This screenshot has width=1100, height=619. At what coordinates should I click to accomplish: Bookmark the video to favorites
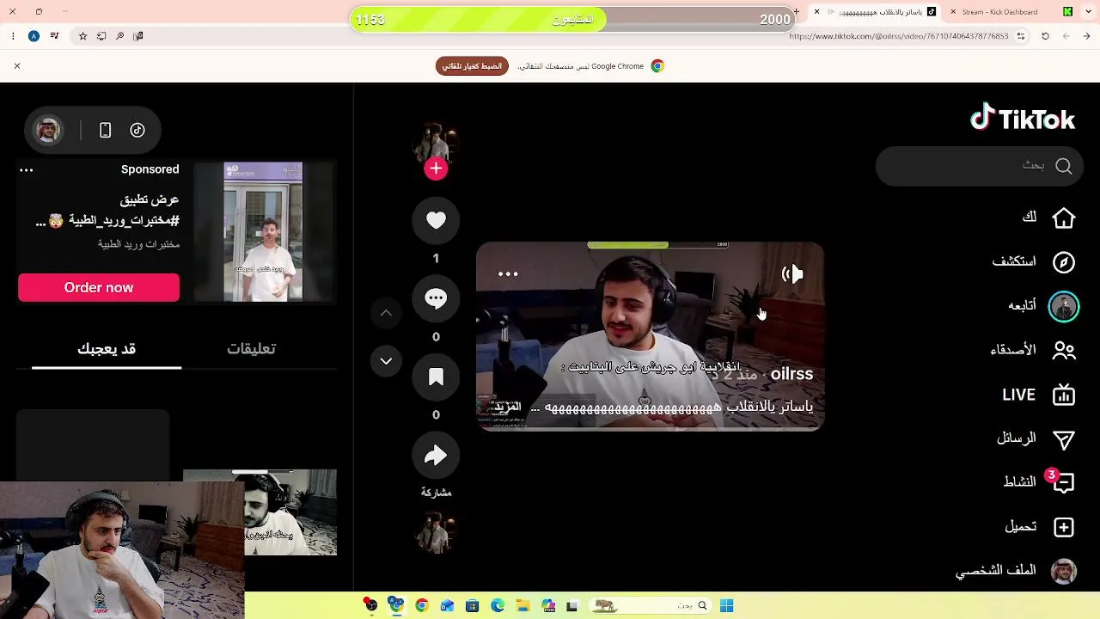pyautogui.click(x=436, y=377)
